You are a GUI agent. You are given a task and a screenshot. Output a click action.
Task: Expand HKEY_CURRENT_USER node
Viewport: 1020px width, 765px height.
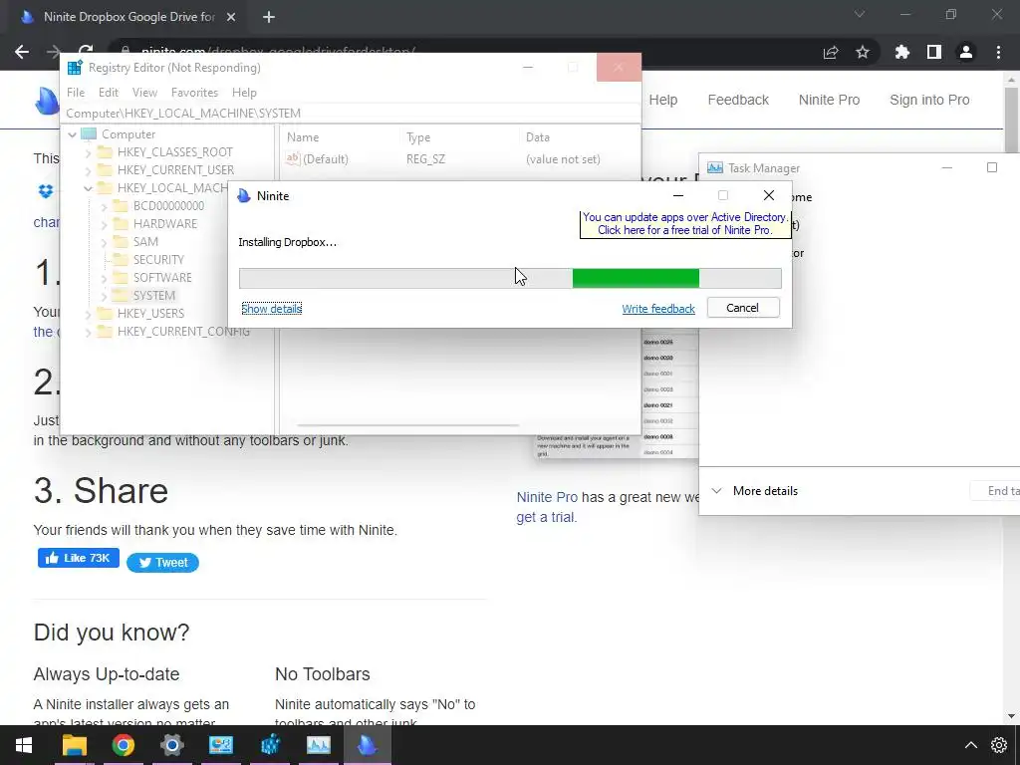pyautogui.click(x=88, y=170)
